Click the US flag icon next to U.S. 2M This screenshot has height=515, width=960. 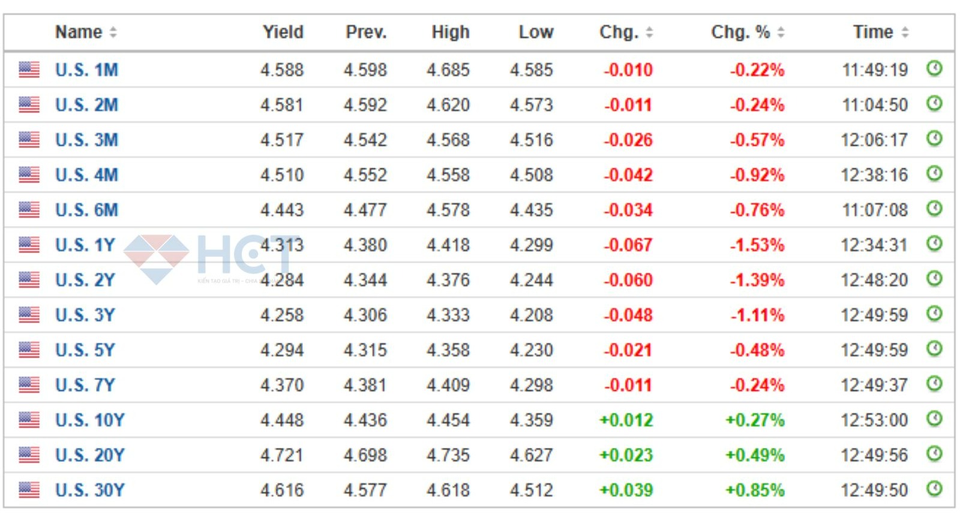point(29,105)
